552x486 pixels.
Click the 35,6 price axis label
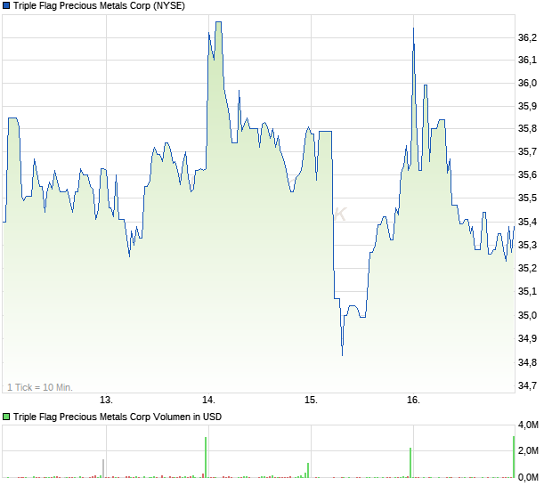[x=527, y=174]
